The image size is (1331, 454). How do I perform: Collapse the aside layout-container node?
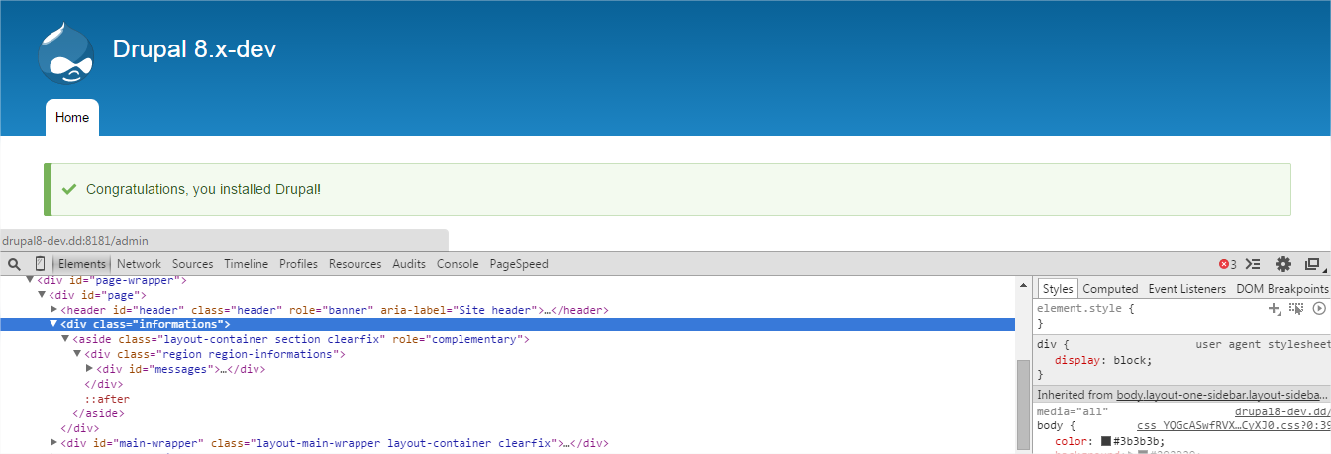point(66,339)
